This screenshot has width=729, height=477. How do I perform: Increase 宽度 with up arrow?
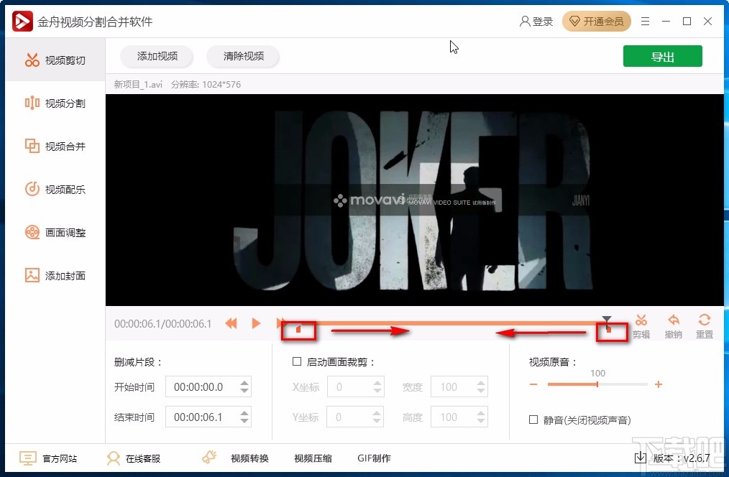pyautogui.click(x=481, y=383)
